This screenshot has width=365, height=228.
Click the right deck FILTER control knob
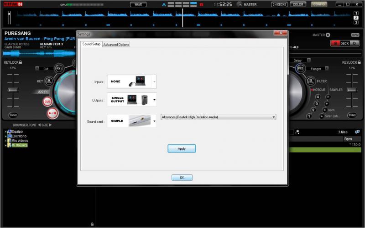(x=311, y=81)
